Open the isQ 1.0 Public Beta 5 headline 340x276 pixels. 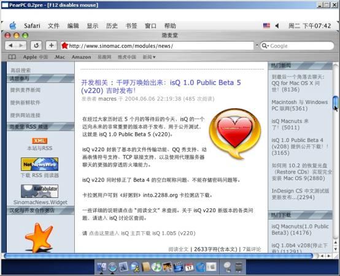pyautogui.click(x=161, y=87)
